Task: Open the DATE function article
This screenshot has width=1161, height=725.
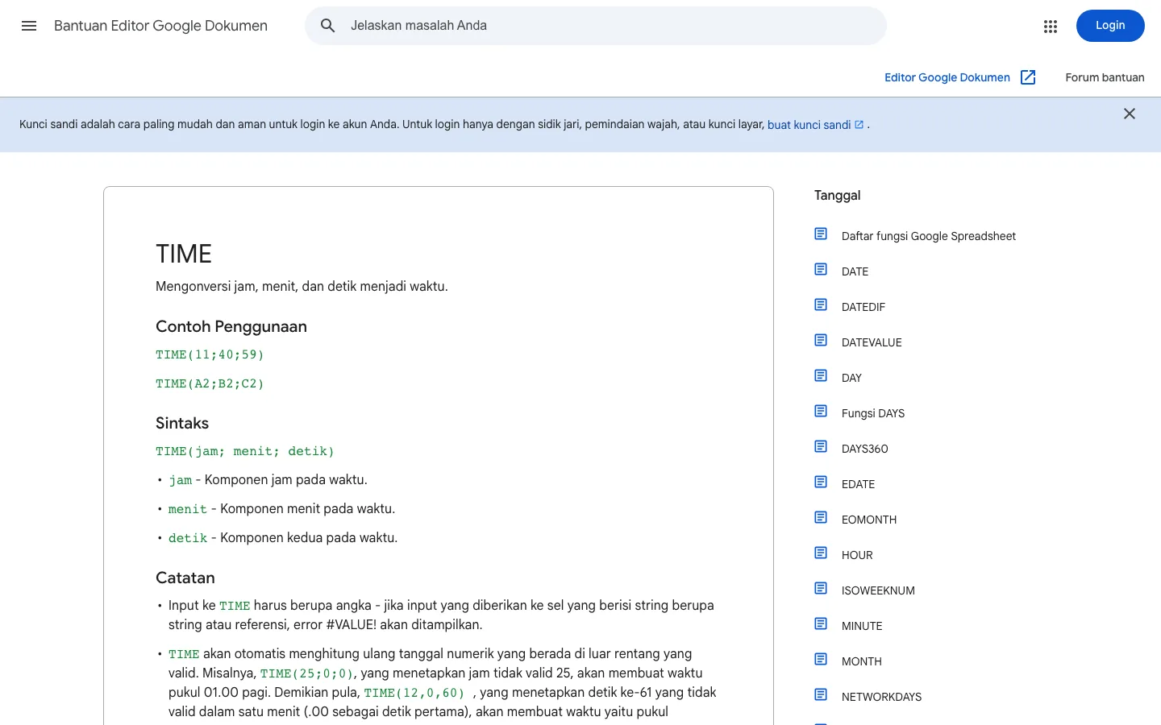Action: (855, 271)
